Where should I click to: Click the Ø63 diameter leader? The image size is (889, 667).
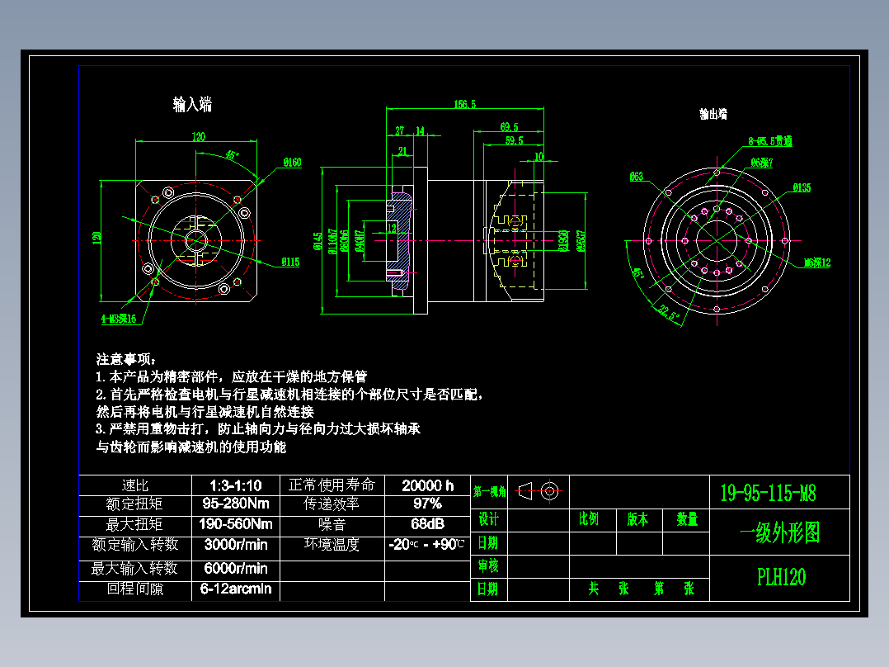634,174
